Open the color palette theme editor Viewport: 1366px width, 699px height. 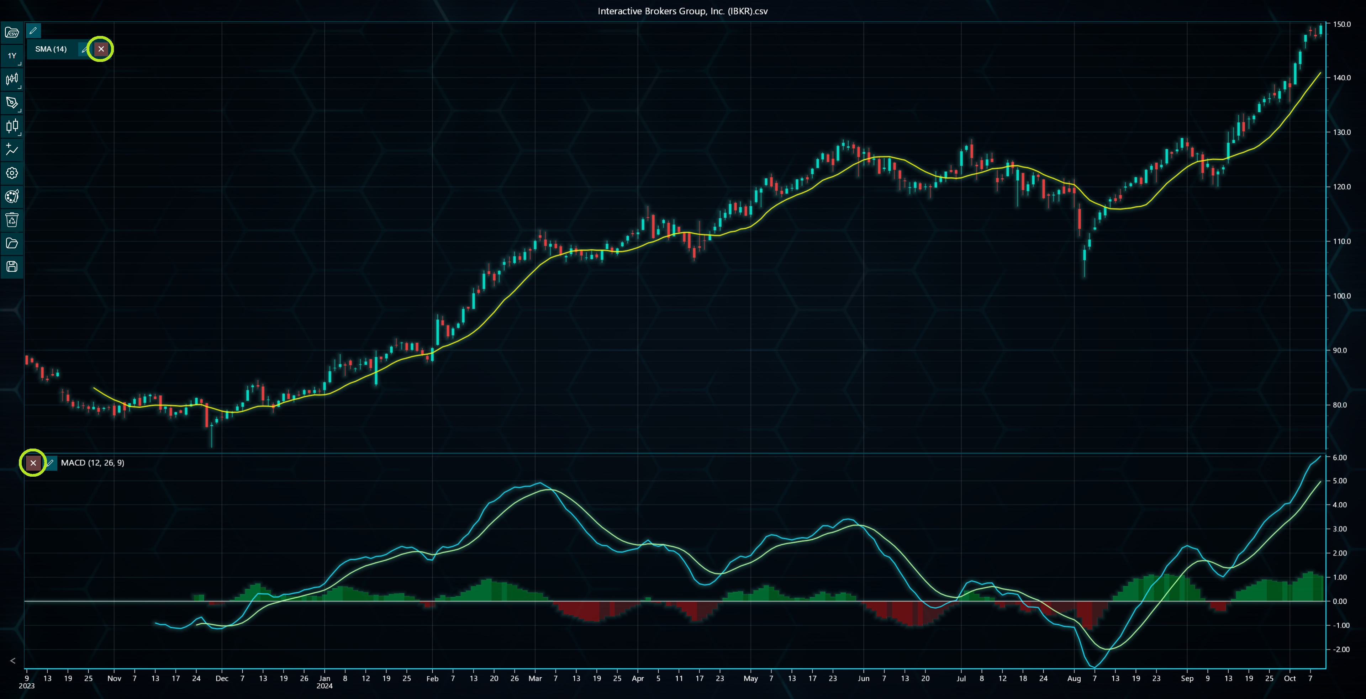(12, 196)
